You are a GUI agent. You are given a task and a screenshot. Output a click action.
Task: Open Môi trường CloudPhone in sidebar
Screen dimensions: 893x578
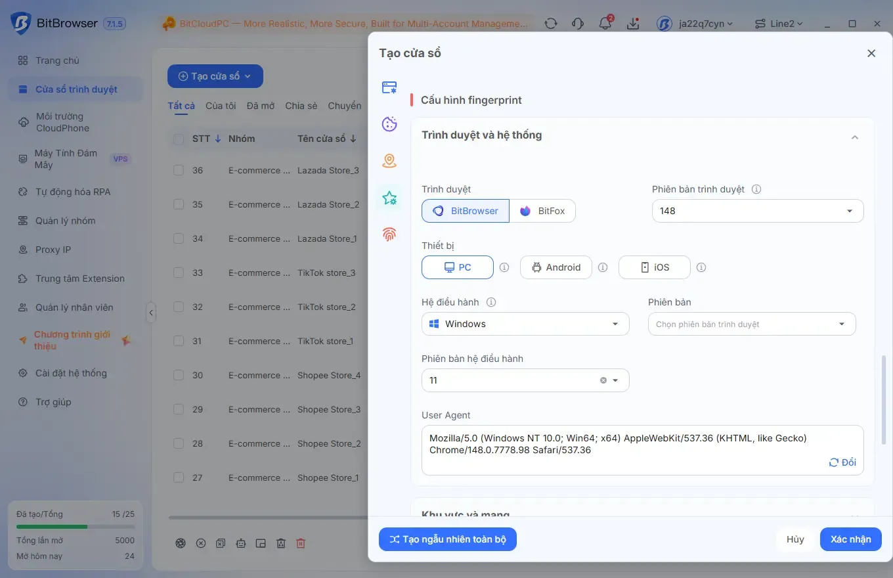click(75, 122)
